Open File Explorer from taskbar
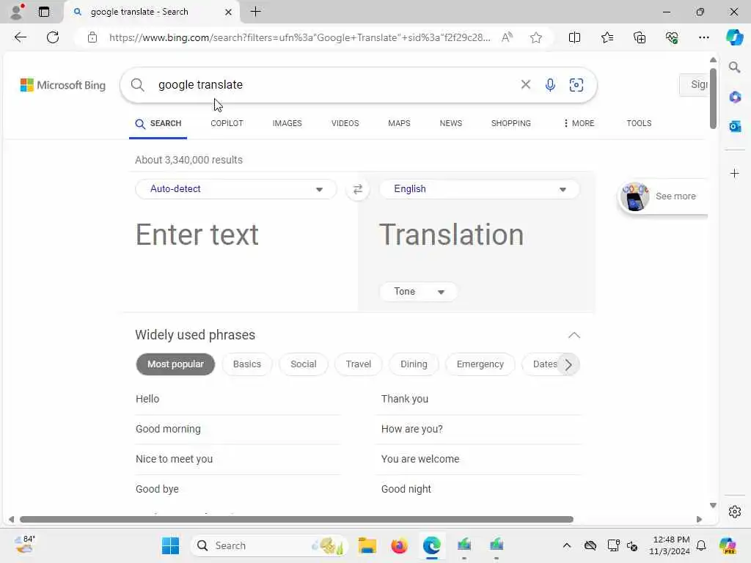This screenshot has width=751, height=563. coord(367,545)
